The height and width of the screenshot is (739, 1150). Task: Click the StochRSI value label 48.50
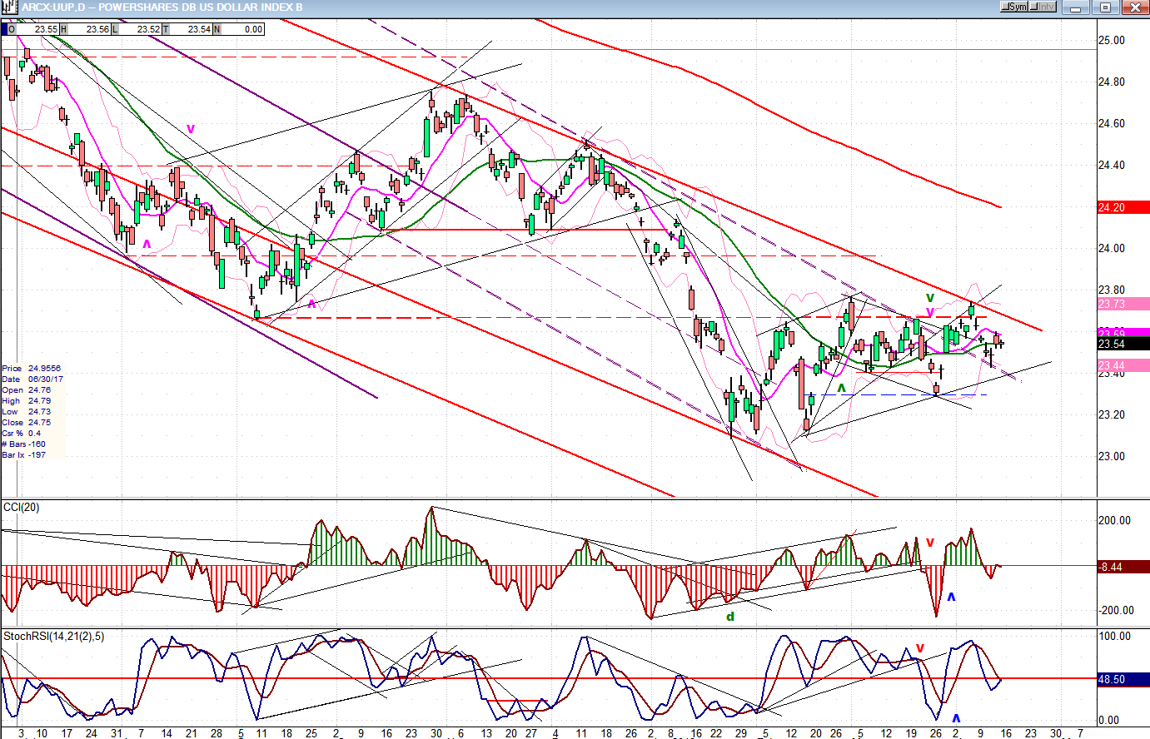coord(1123,679)
